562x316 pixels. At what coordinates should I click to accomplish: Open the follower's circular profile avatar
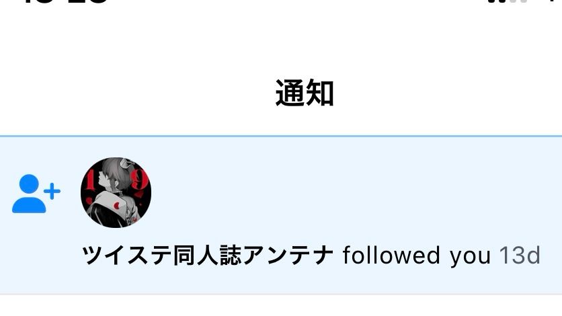point(116,192)
